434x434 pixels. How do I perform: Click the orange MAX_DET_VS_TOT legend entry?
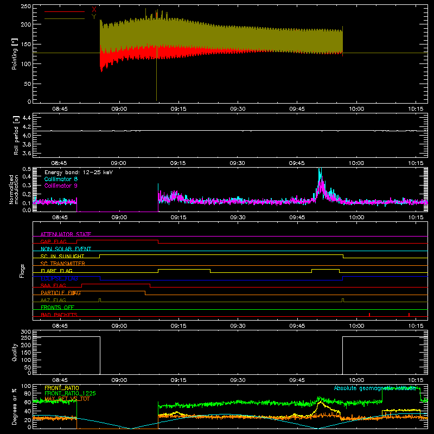(66, 399)
